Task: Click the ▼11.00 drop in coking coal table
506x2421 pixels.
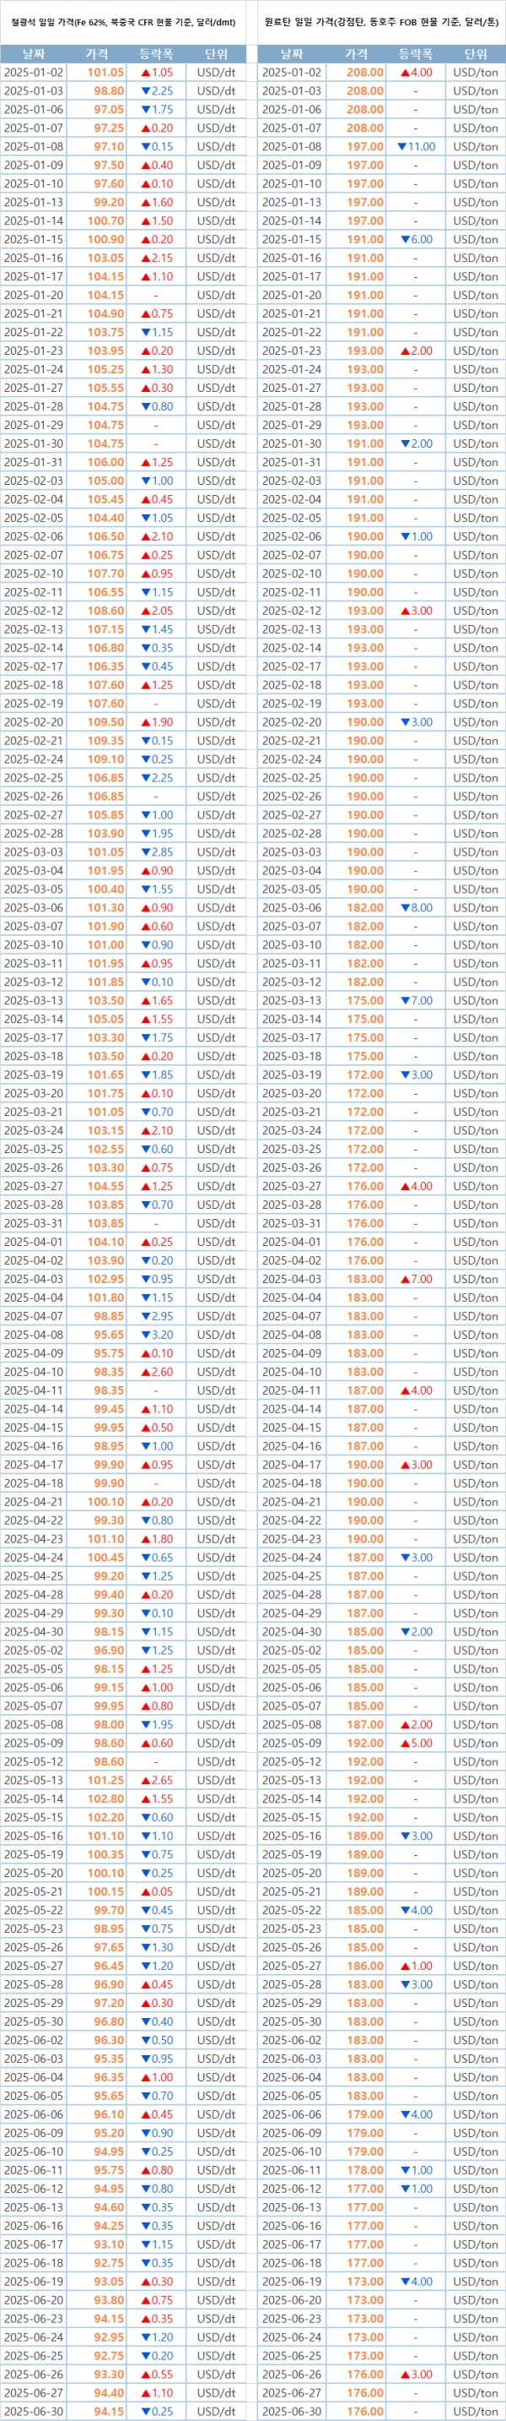Action: 416,147
